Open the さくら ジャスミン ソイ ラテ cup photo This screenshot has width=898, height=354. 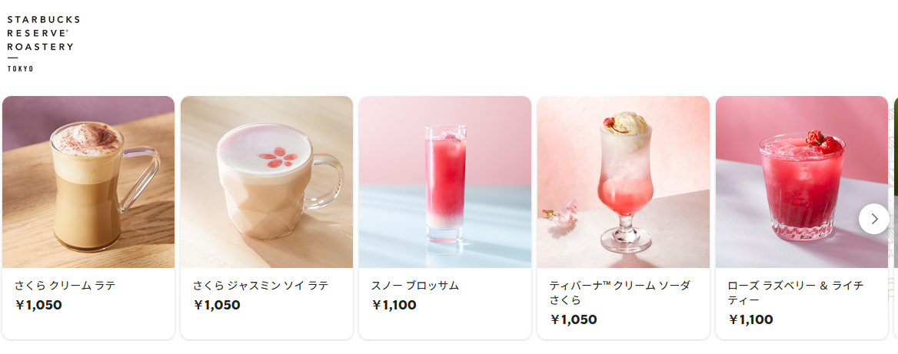coord(267,182)
